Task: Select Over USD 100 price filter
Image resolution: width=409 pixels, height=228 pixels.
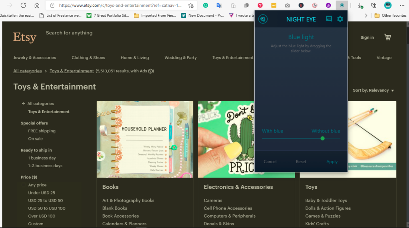Action: (x=42, y=216)
